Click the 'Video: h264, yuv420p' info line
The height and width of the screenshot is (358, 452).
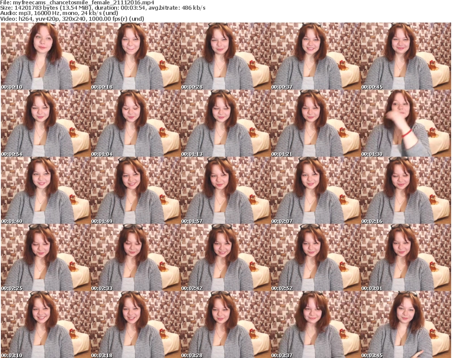coord(72,19)
